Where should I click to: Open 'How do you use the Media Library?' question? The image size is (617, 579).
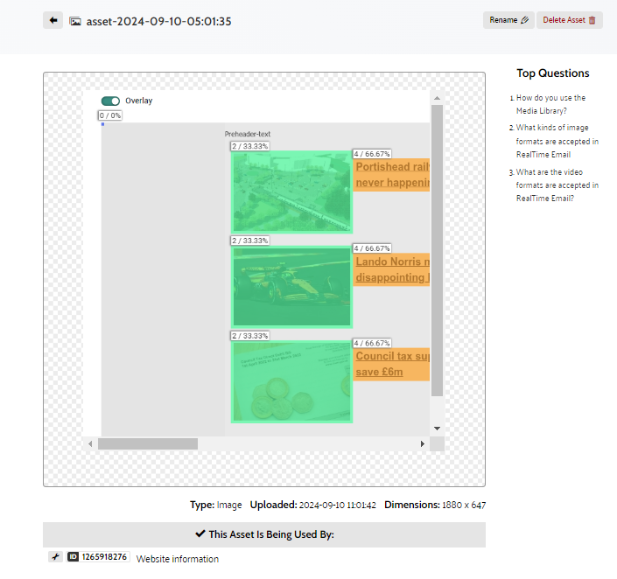(x=550, y=104)
